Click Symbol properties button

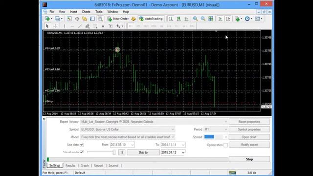tap(249, 130)
